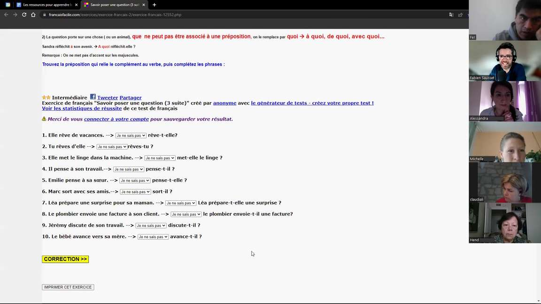Select Fabien Sausset's video thumbnail
Viewport: 541px width, 304px height.
click(505, 61)
